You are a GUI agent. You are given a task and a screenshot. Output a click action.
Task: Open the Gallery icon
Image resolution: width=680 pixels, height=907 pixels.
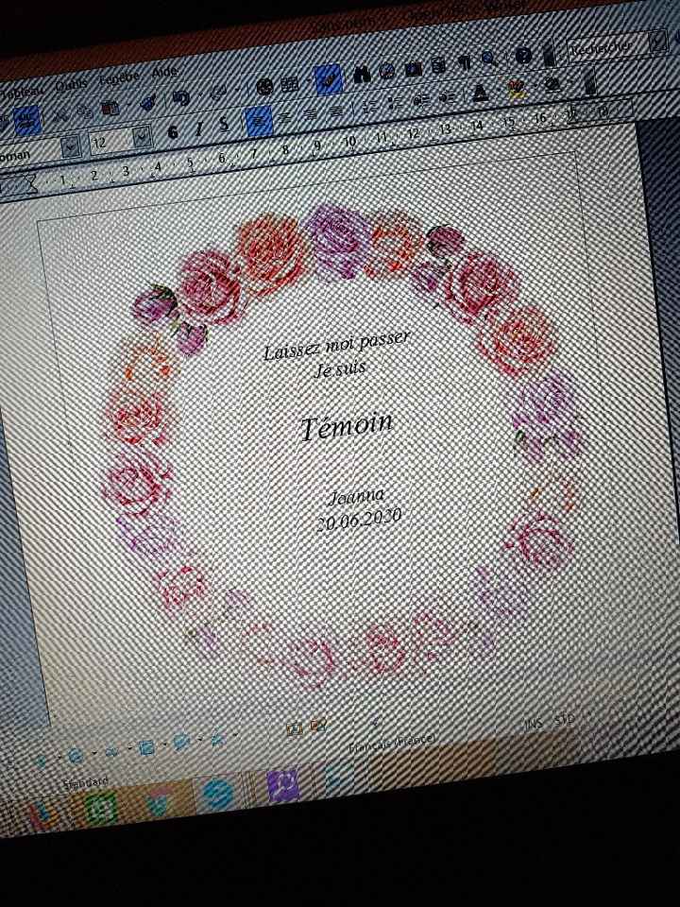point(414,69)
